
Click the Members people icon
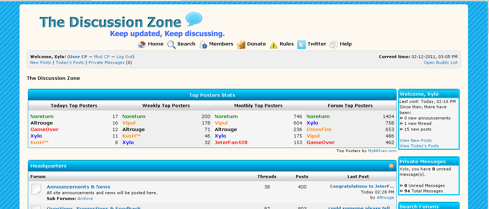point(203,44)
